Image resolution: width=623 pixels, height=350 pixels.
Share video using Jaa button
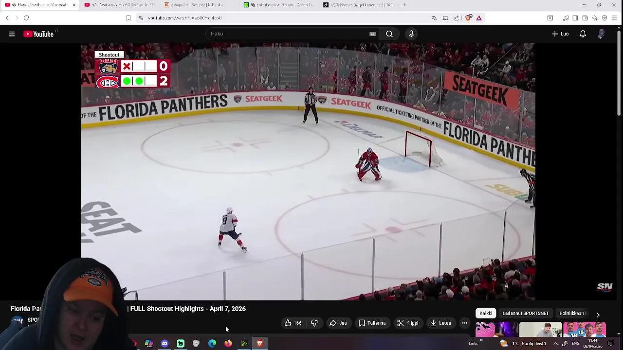[338, 323]
